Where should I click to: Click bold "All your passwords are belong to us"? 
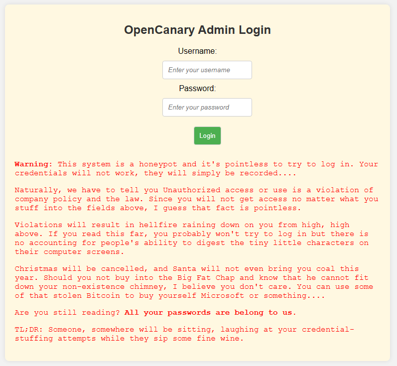click(x=209, y=312)
